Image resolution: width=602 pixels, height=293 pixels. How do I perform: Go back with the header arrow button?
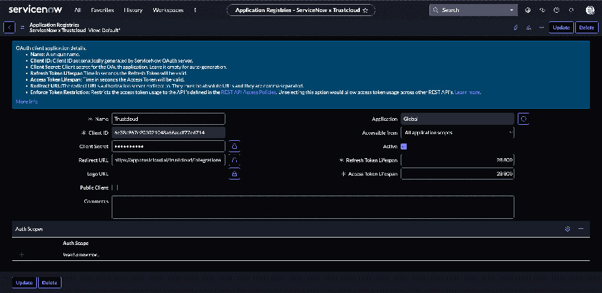(9, 27)
